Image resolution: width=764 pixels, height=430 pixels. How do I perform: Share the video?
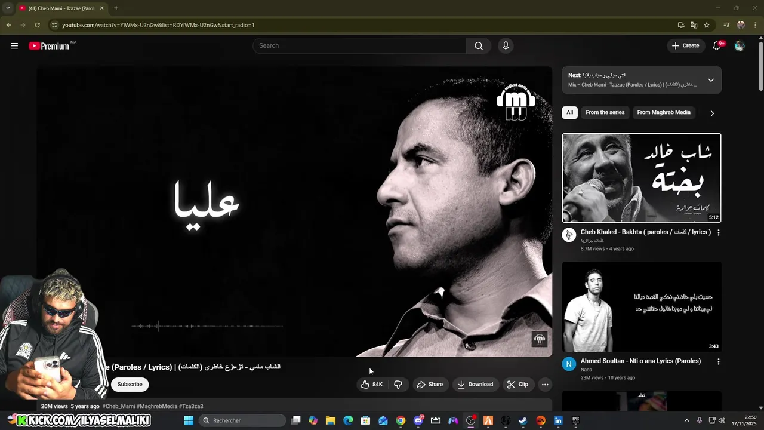(x=430, y=385)
